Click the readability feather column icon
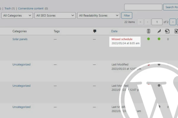The height and width of the screenshot is (118, 178). (159, 31)
